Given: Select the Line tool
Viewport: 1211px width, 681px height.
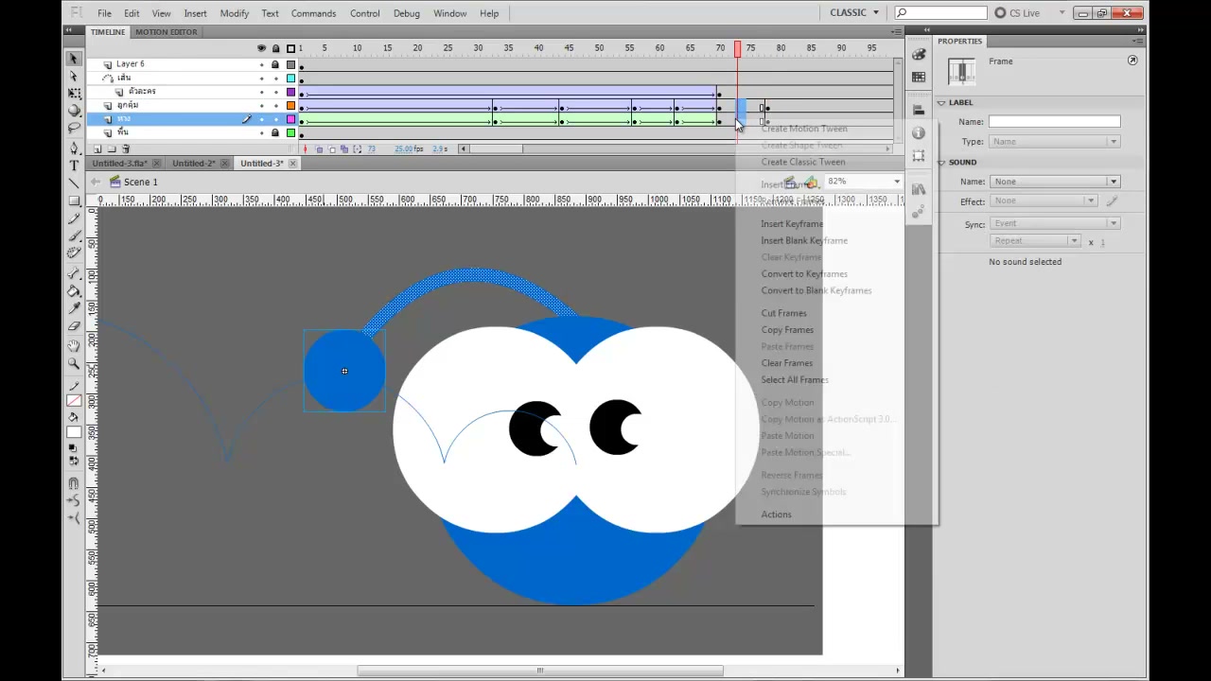Looking at the screenshot, I should click(74, 183).
